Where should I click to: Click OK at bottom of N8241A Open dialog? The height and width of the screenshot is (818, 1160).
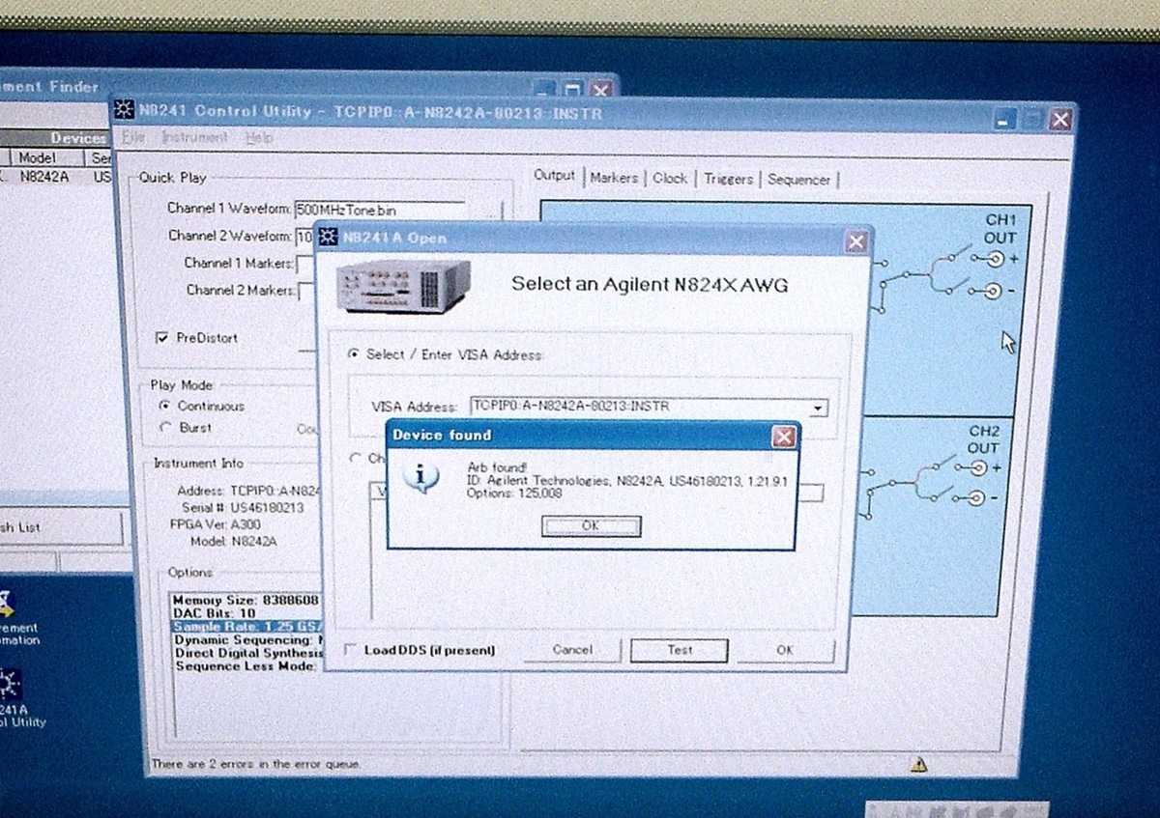(x=784, y=650)
